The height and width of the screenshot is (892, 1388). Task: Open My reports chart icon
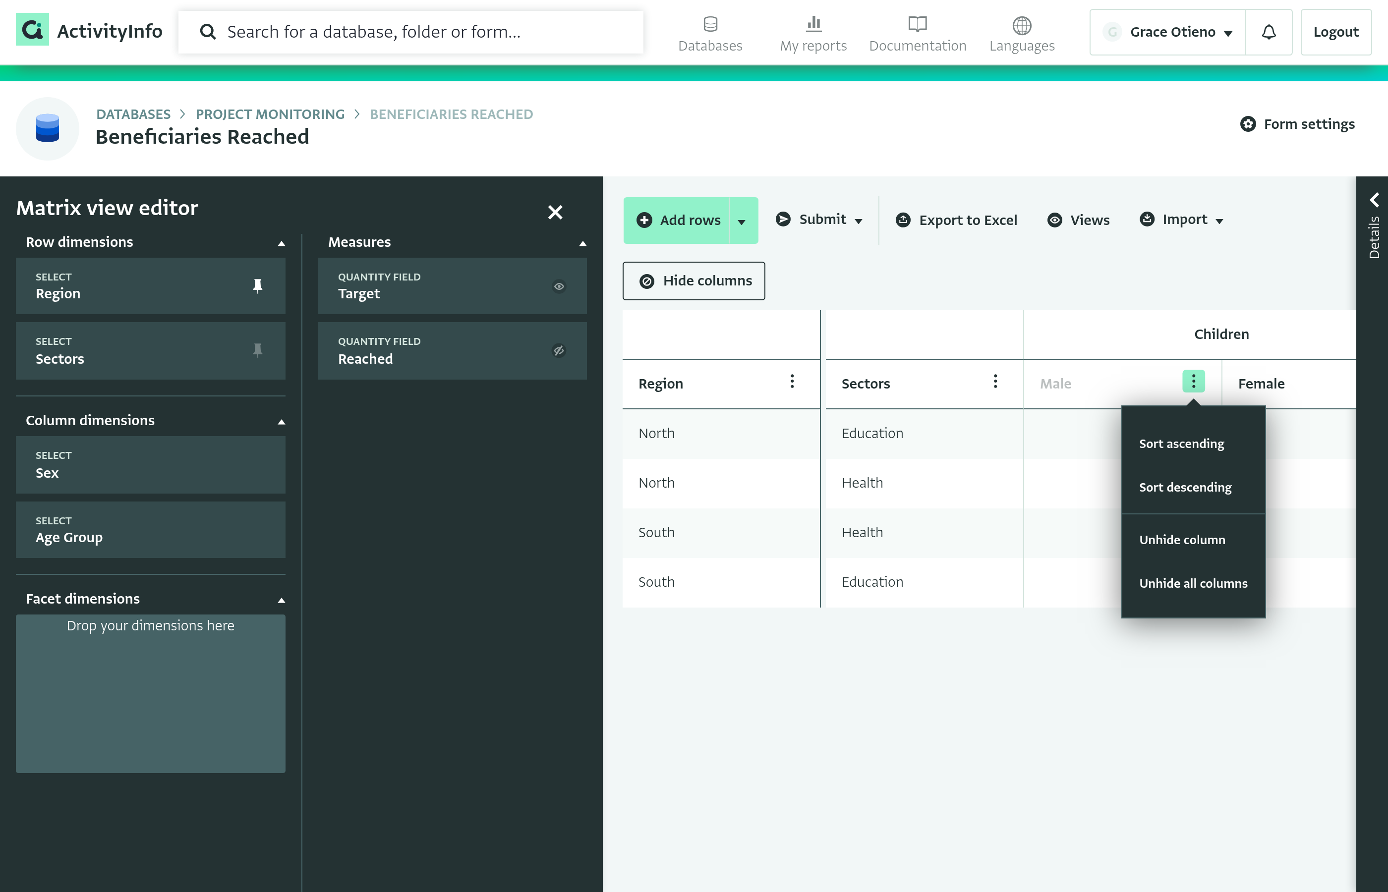coord(813,24)
